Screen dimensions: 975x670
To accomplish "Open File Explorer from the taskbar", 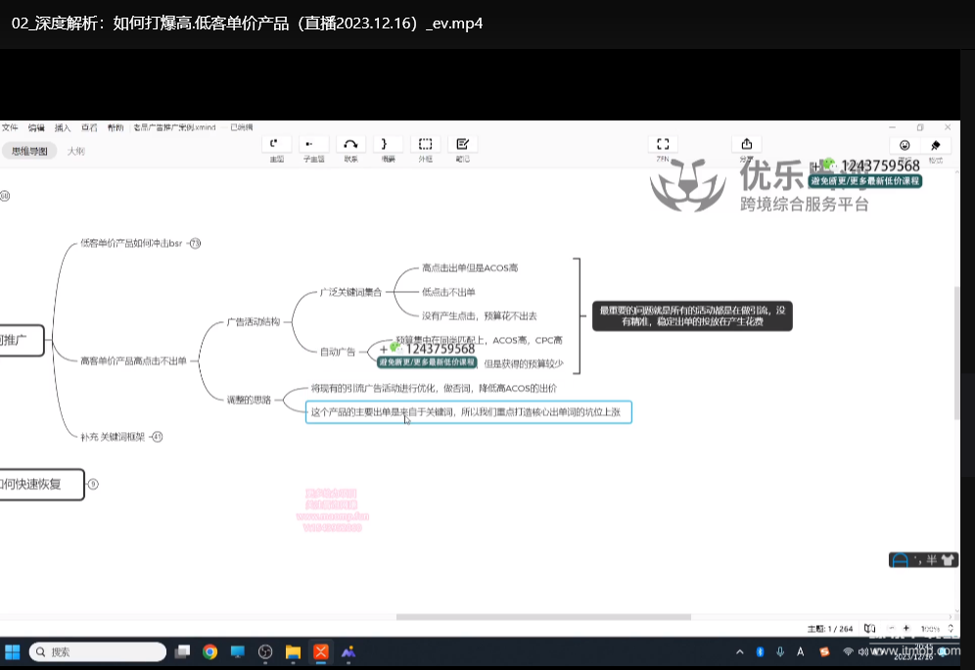I will [x=293, y=652].
